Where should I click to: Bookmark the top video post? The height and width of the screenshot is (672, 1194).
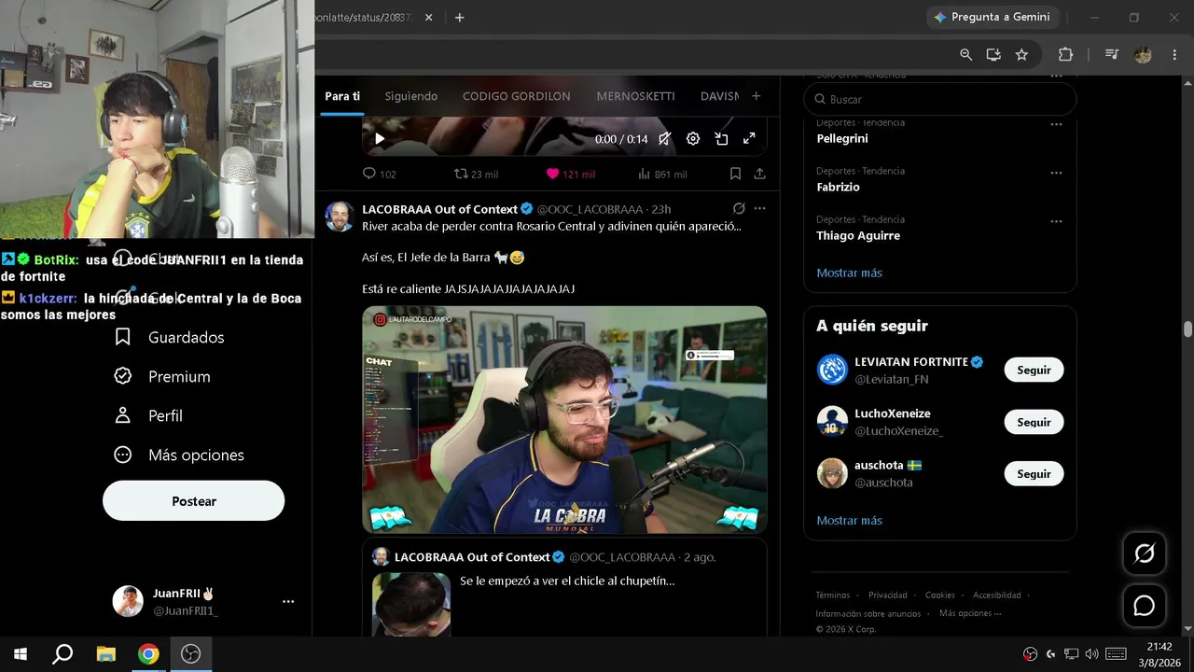(735, 174)
